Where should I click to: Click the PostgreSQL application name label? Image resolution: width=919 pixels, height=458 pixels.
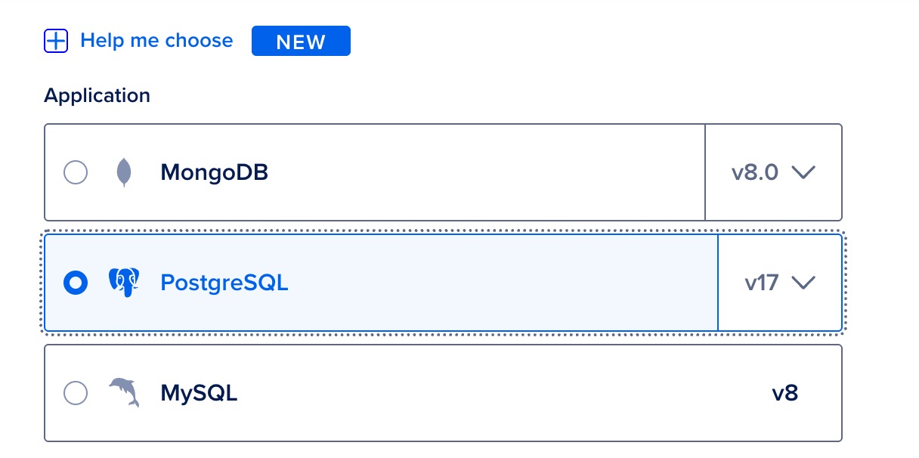(224, 283)
